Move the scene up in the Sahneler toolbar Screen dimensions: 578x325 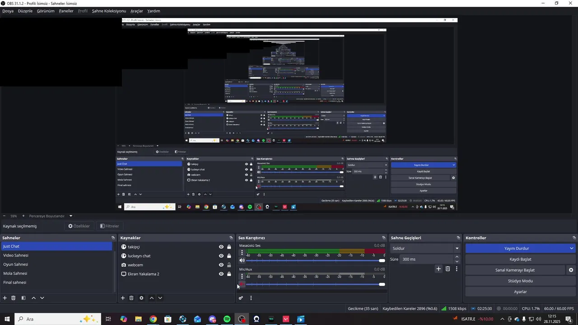33,298
